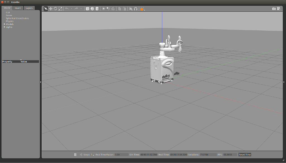The image size is (286, 163).
Task: Click the Reset Time button
Action: 245,155
